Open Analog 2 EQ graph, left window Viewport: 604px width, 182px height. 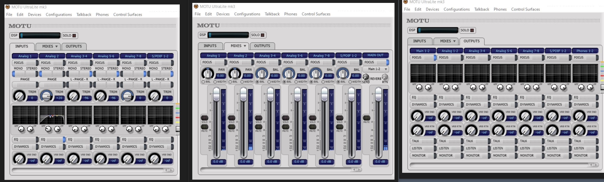(52, 115)
